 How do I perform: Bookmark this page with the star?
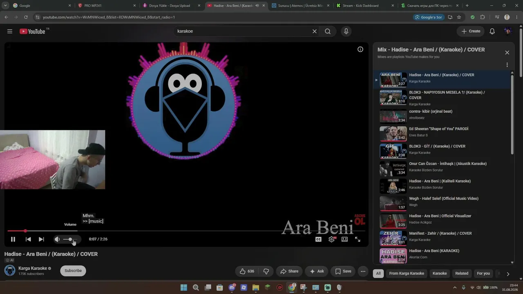(459, 17)
